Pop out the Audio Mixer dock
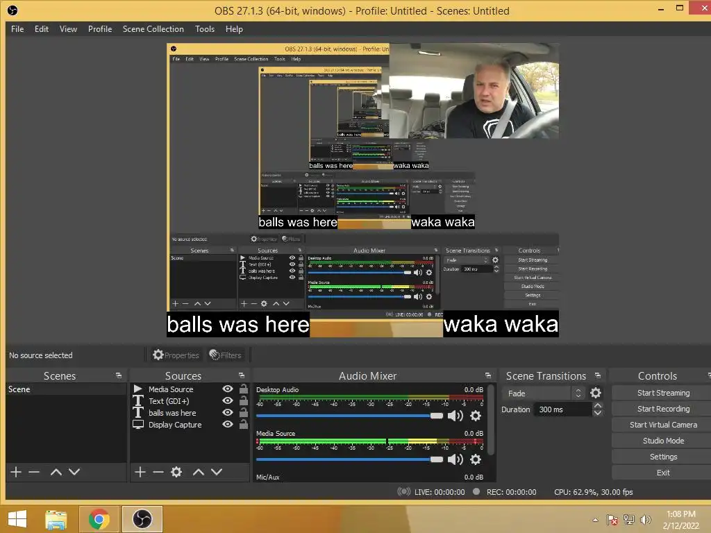711x533 pixels. 488,375
